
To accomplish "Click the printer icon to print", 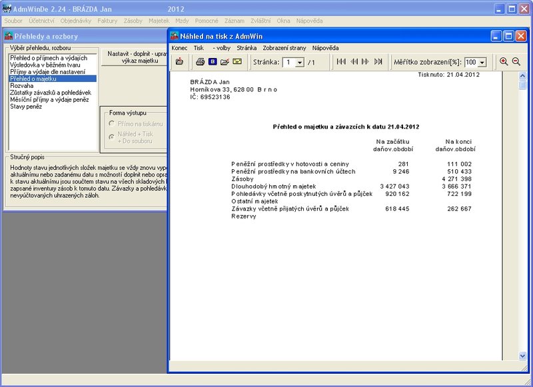I will coord(201,61).
